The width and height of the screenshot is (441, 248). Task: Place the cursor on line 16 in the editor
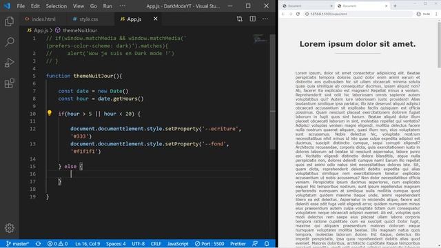149,174
